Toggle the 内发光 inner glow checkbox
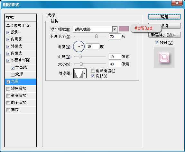185x152 pixels. (8, 54)
